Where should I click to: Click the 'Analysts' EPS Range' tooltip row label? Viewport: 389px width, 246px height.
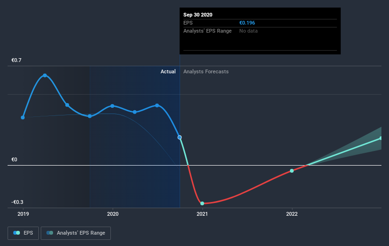click(208, 31)
